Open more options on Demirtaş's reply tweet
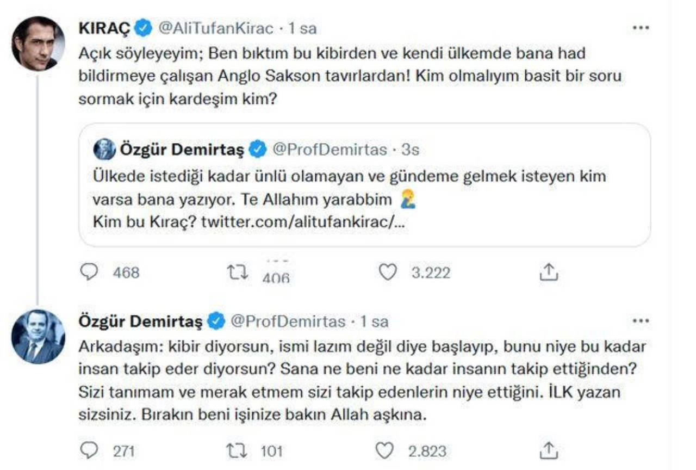696x470 pixels. click(642, 321)
